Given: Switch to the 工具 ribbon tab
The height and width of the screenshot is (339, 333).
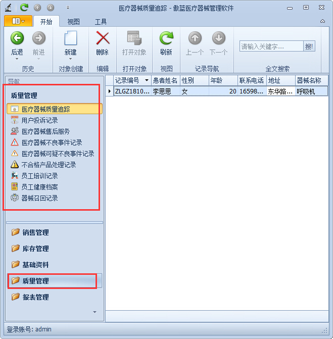Looking at the screenshot, I should click(101, 22).
